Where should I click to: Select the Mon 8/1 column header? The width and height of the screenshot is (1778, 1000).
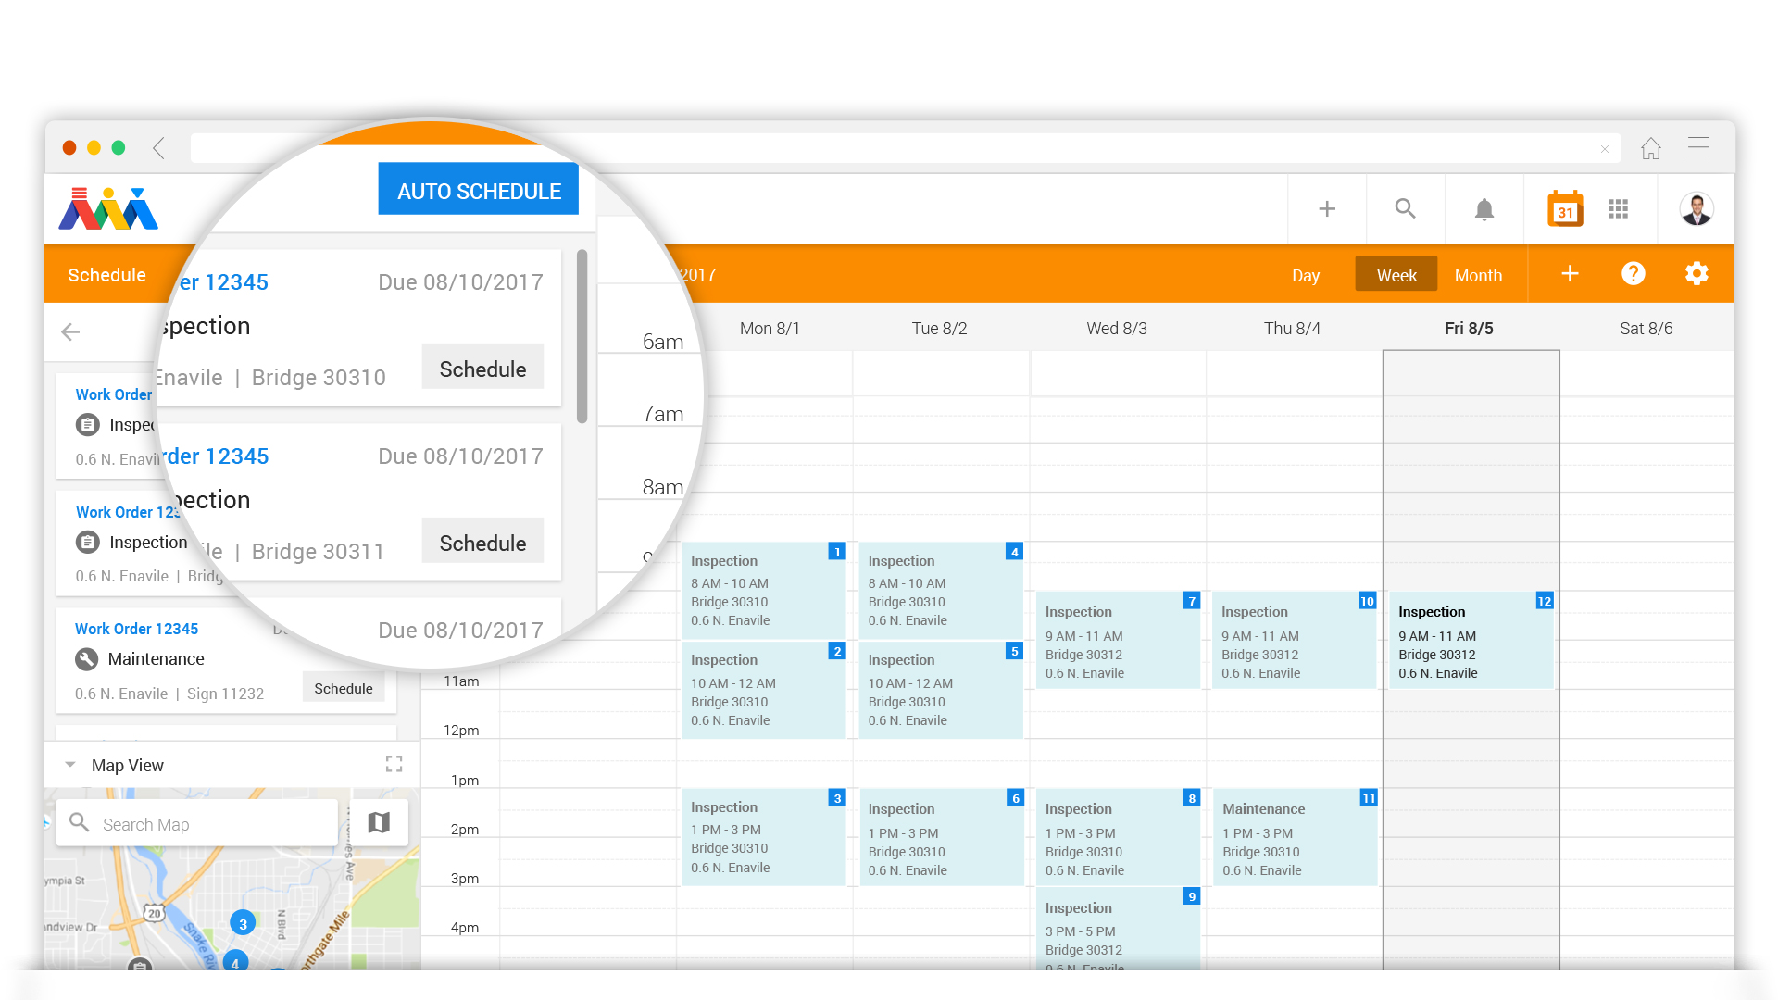770,328
